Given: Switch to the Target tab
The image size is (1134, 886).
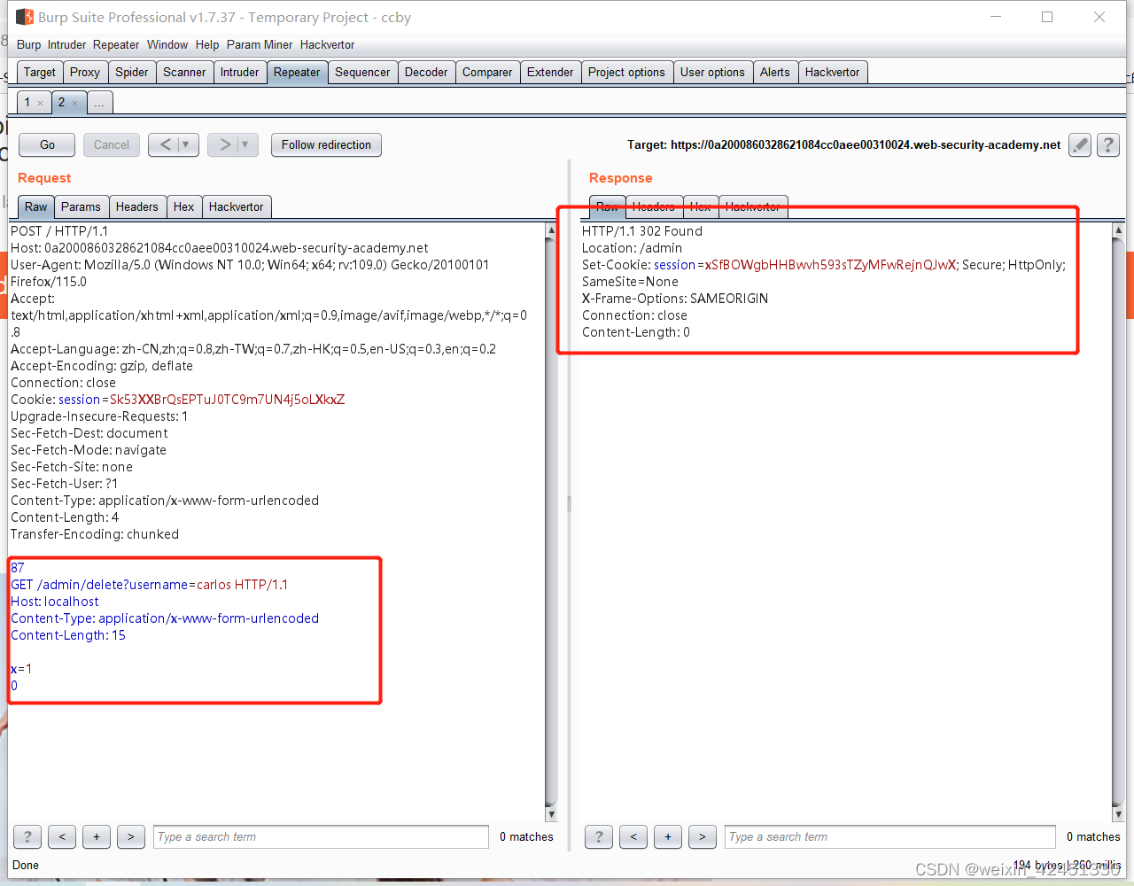Looking at the screenshot, I should [40, 73].
